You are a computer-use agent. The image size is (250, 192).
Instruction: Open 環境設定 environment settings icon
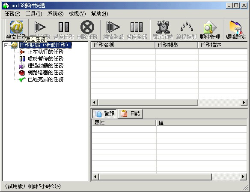coord(236,27)
